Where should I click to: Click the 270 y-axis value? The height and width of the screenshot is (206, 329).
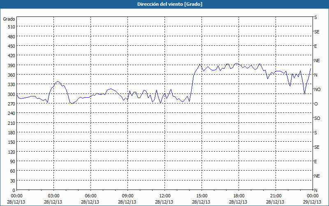pyautogui.click(x=12, y=104)
